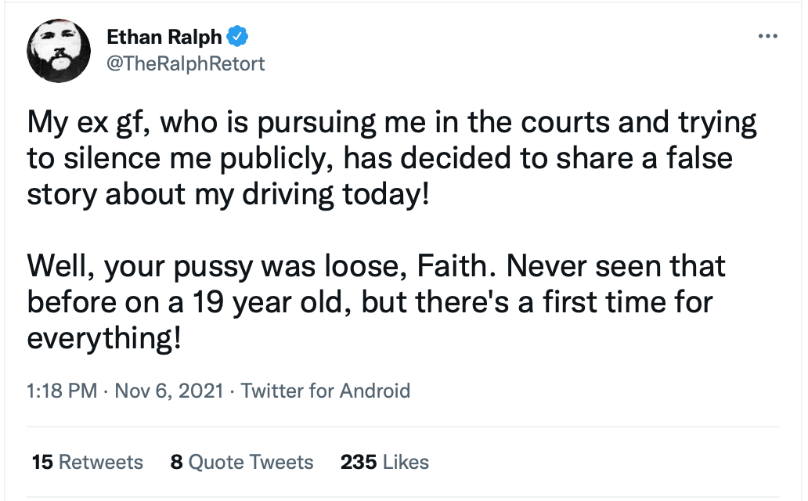The height and width of the screenshot is (501, 808).
Task: View the 15 Retweets list
Action: coord(88,462)
